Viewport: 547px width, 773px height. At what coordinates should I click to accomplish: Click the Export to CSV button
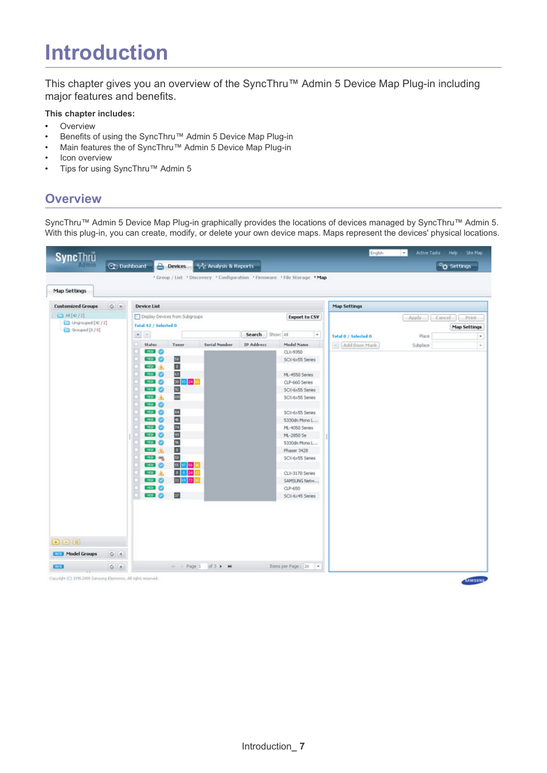coord(304,317)
